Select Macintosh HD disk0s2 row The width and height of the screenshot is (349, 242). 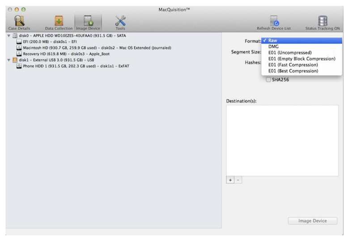[114, 47]
